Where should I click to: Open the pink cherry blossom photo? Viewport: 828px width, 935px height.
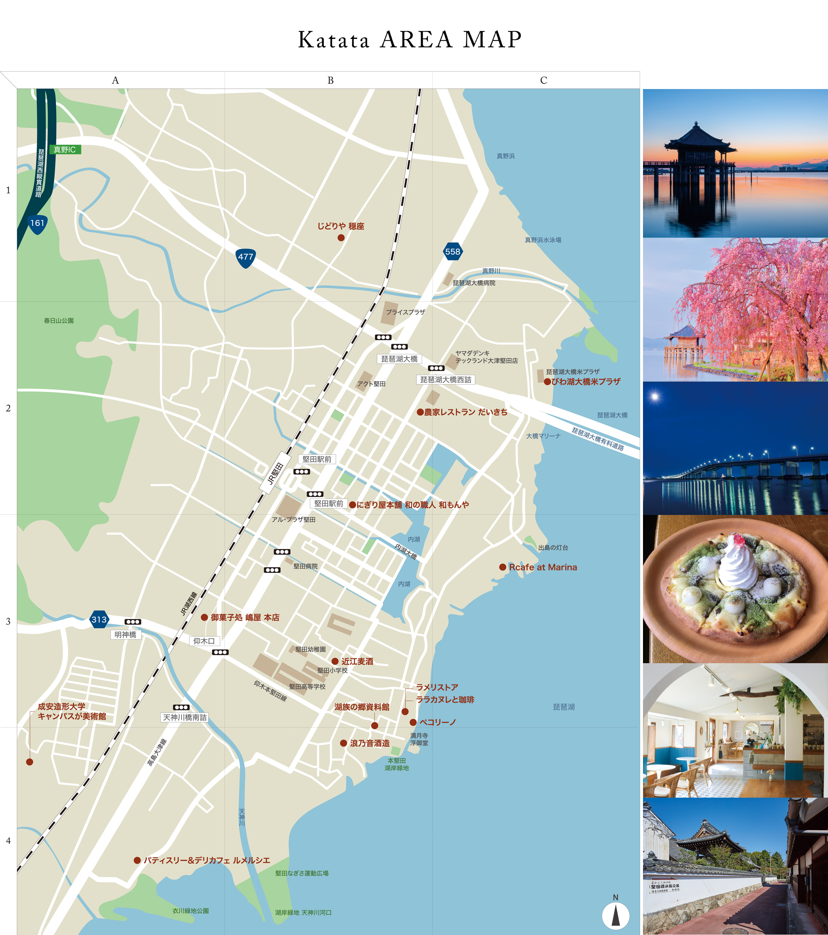coord(735,310)
